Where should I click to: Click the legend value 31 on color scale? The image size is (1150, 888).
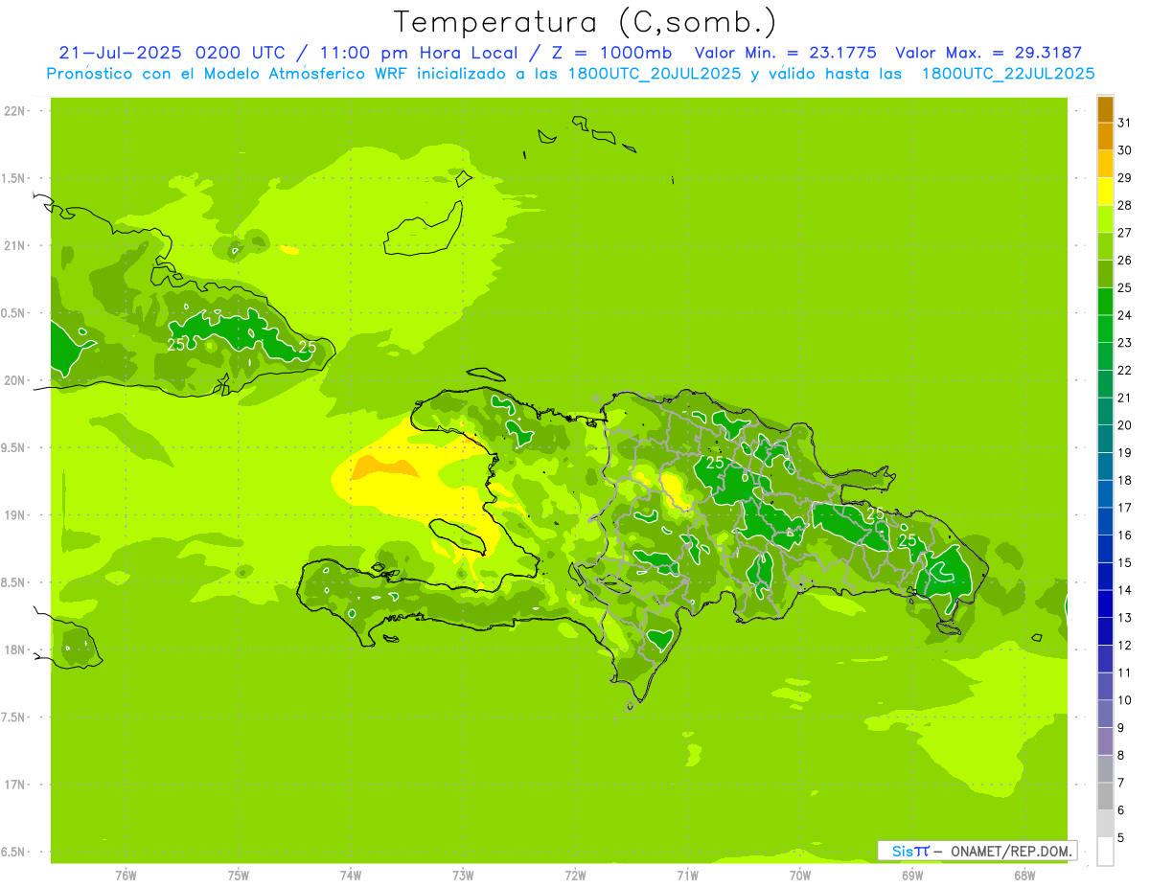pos(1125,123)
